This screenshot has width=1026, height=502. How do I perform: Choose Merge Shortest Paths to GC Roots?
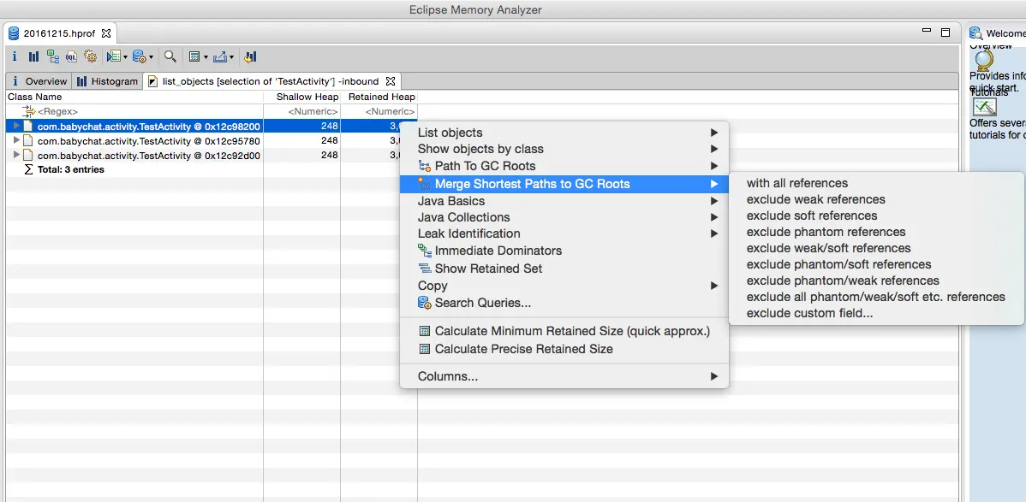pyautogui.click(x=564, y=185)
